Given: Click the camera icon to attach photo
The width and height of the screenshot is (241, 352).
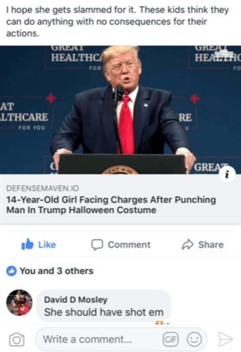Looking at the screenshot, I should pos(17,339).
